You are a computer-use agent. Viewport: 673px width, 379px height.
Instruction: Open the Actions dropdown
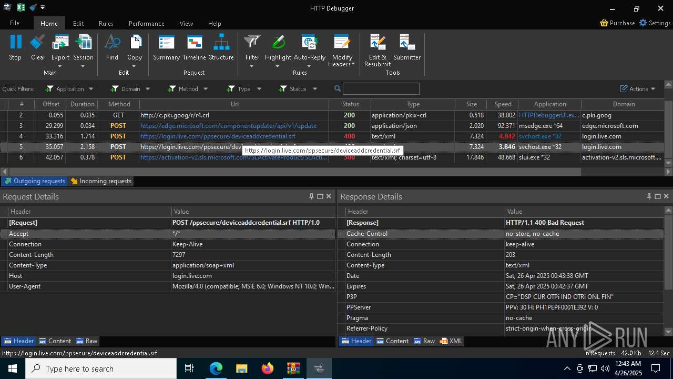(638, 89)
